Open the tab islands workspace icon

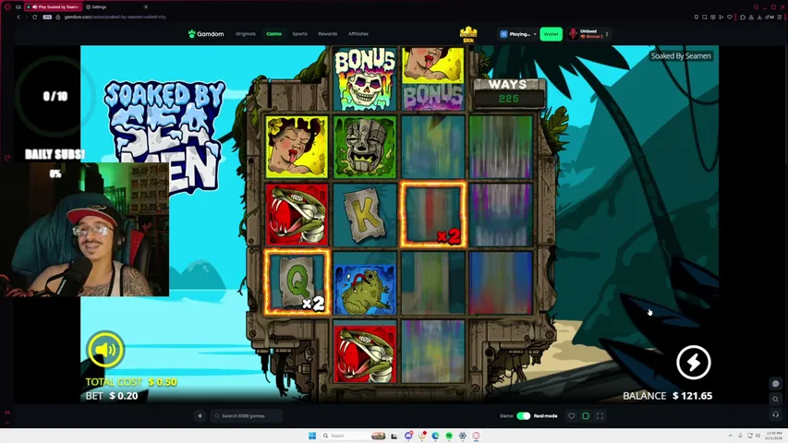pyautogui.click(x=18, y=7)
